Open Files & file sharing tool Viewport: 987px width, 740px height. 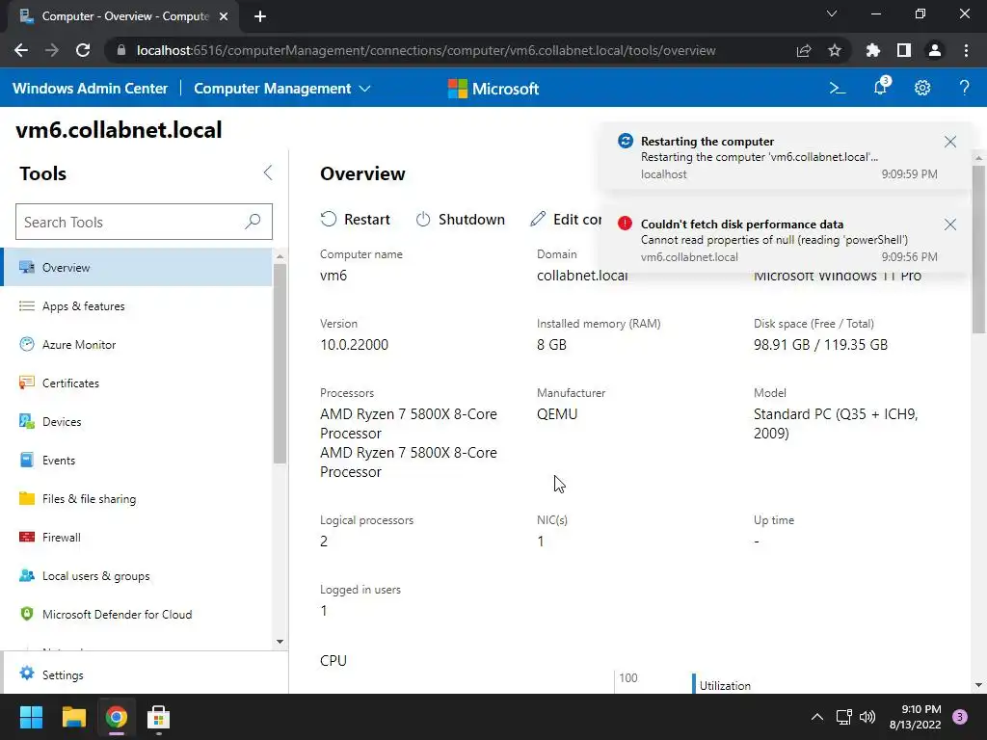point(137,498)
